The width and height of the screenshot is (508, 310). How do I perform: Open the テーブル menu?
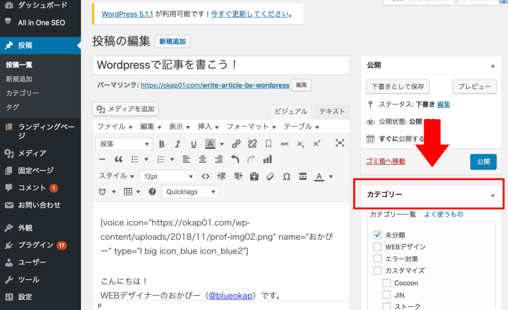[x=301, y=126]
